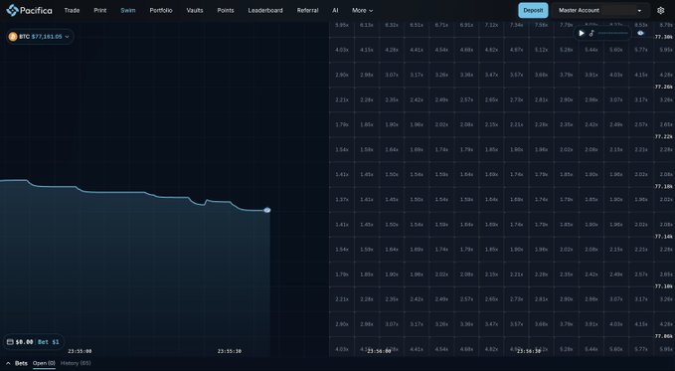Select the 6.32x multiplier cell

pyautogui.click(x=392, y=25)
